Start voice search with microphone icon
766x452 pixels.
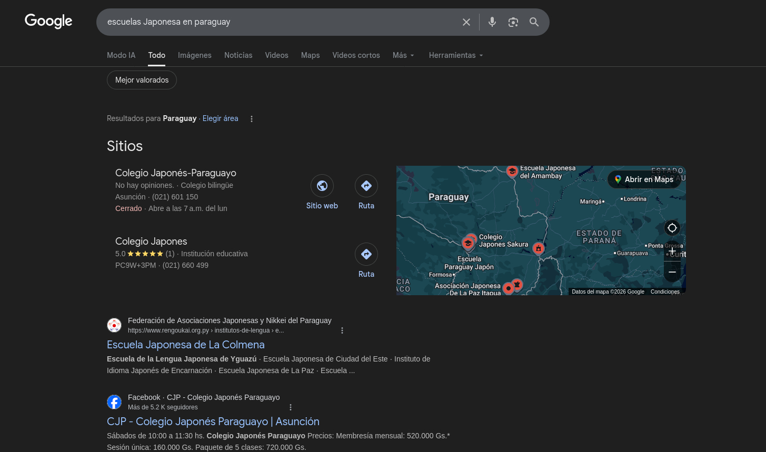[492, 22]
